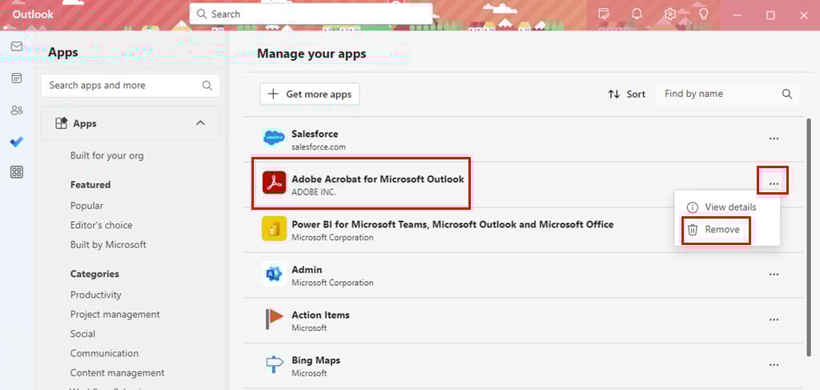The width and height of the screenshot is (820, 390).
Task: Open more options for Bing Maps
Action: coord(774,365)
